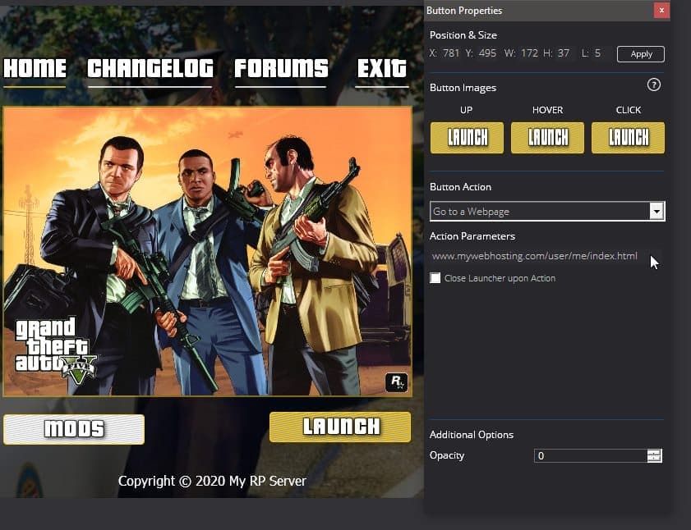Select the HOME navigation item
This screenshot has height=530, width=691.
(35, 70)
